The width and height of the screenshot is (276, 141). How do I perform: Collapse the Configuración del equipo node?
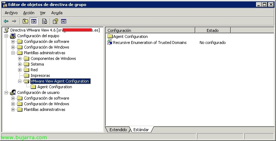click(6, 36)
